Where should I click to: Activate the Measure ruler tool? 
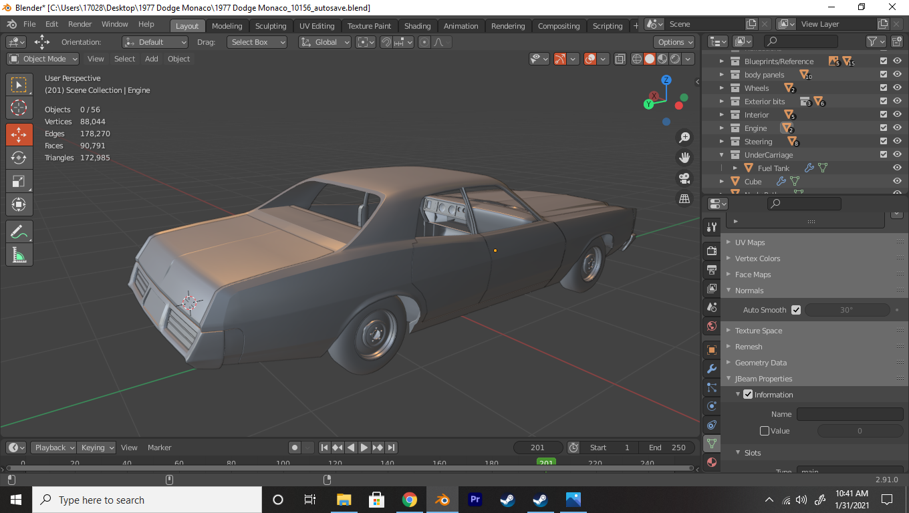click(19, 255)
